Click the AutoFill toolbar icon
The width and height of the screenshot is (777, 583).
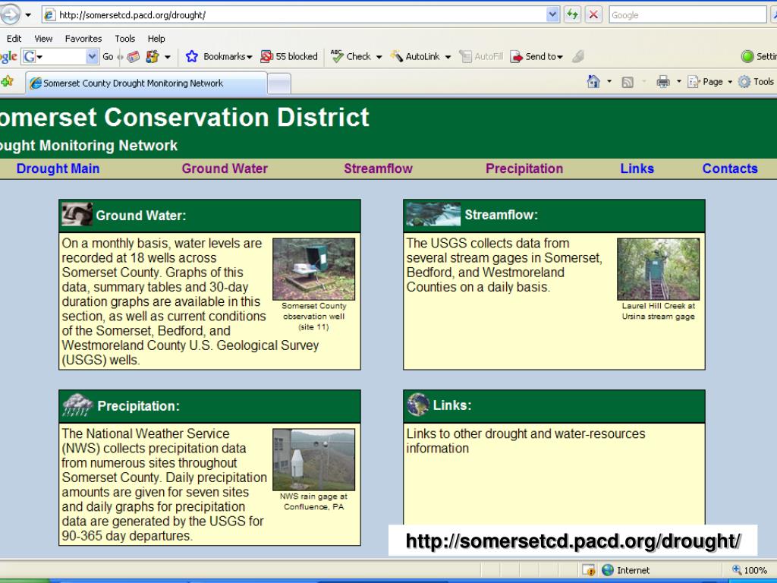465,56
